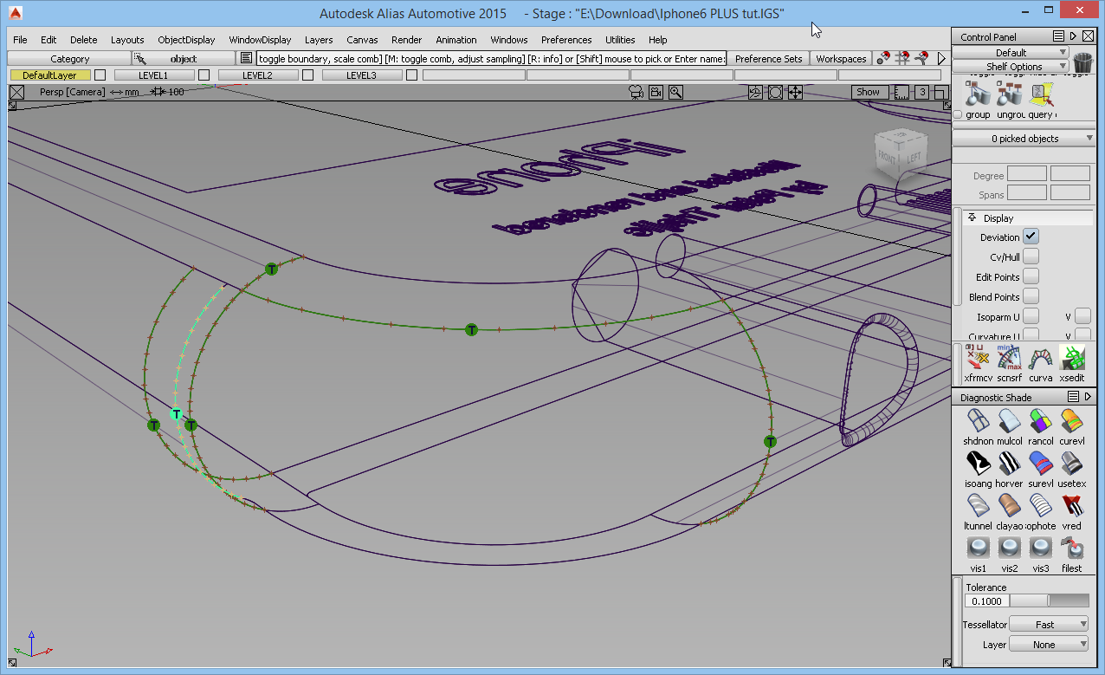Screen dimensions: 1105x675
Task: Open the Diagnostic Shade menu icon
Action: coord(1072,397)
